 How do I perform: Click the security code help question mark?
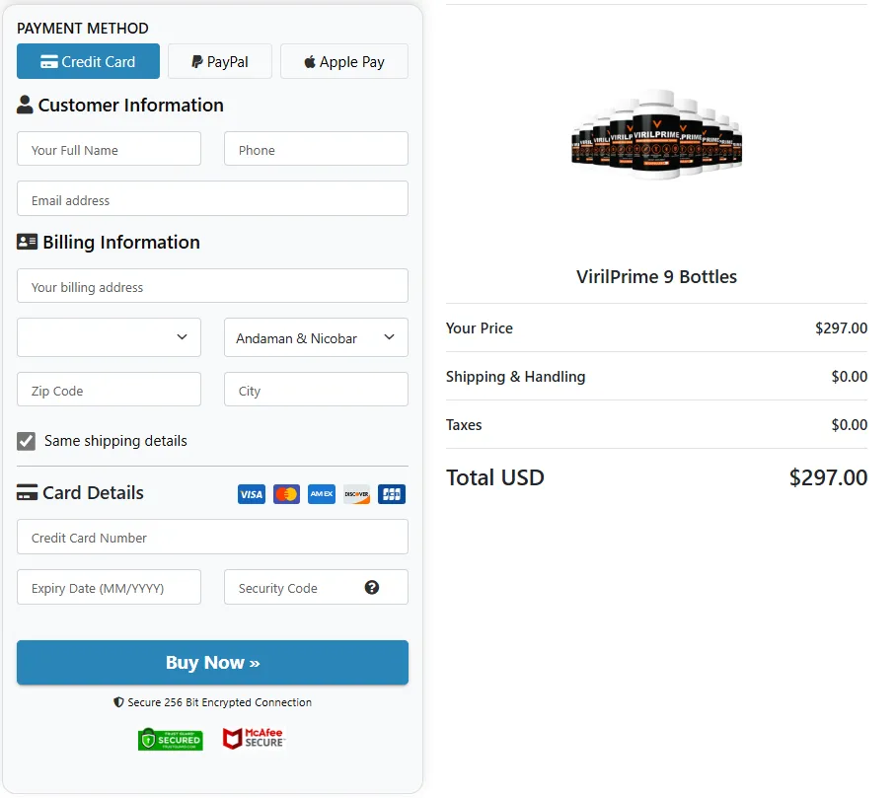tap(372, 587)
